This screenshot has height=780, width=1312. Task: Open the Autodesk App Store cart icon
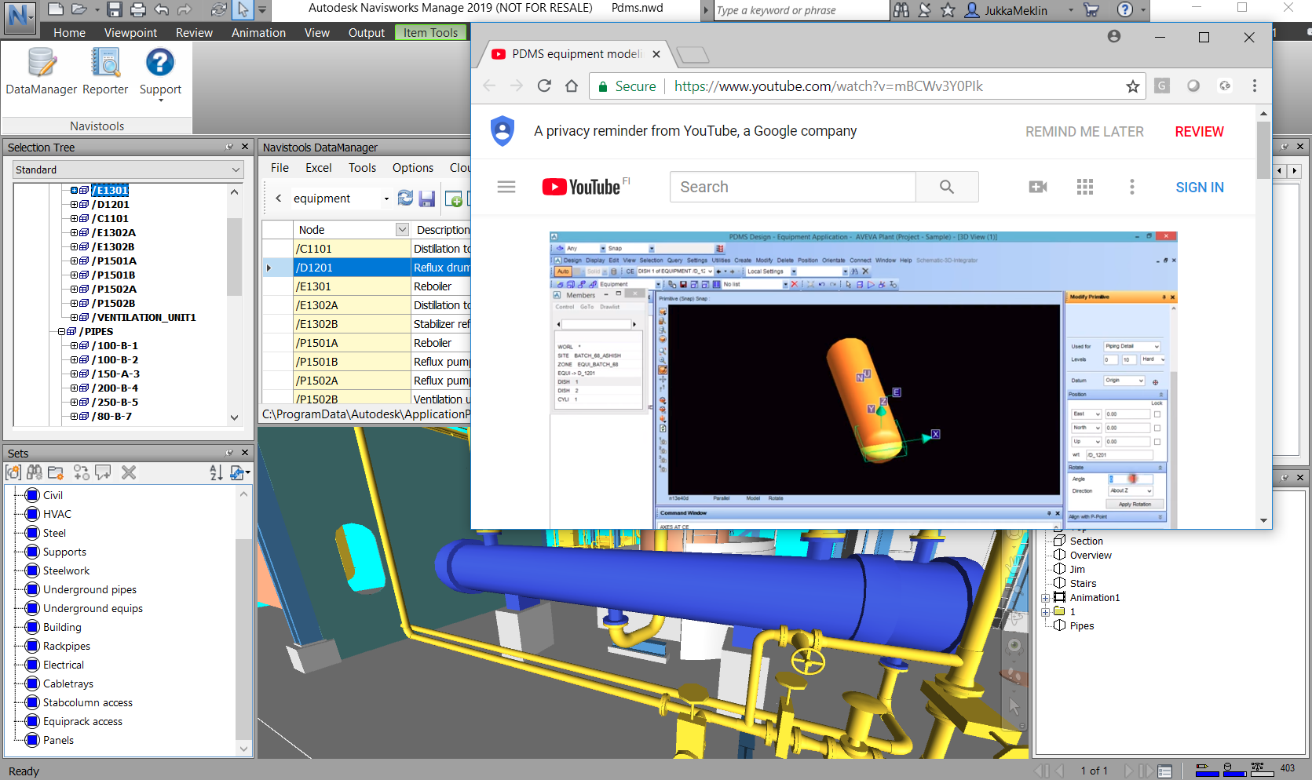(1091, 9)
